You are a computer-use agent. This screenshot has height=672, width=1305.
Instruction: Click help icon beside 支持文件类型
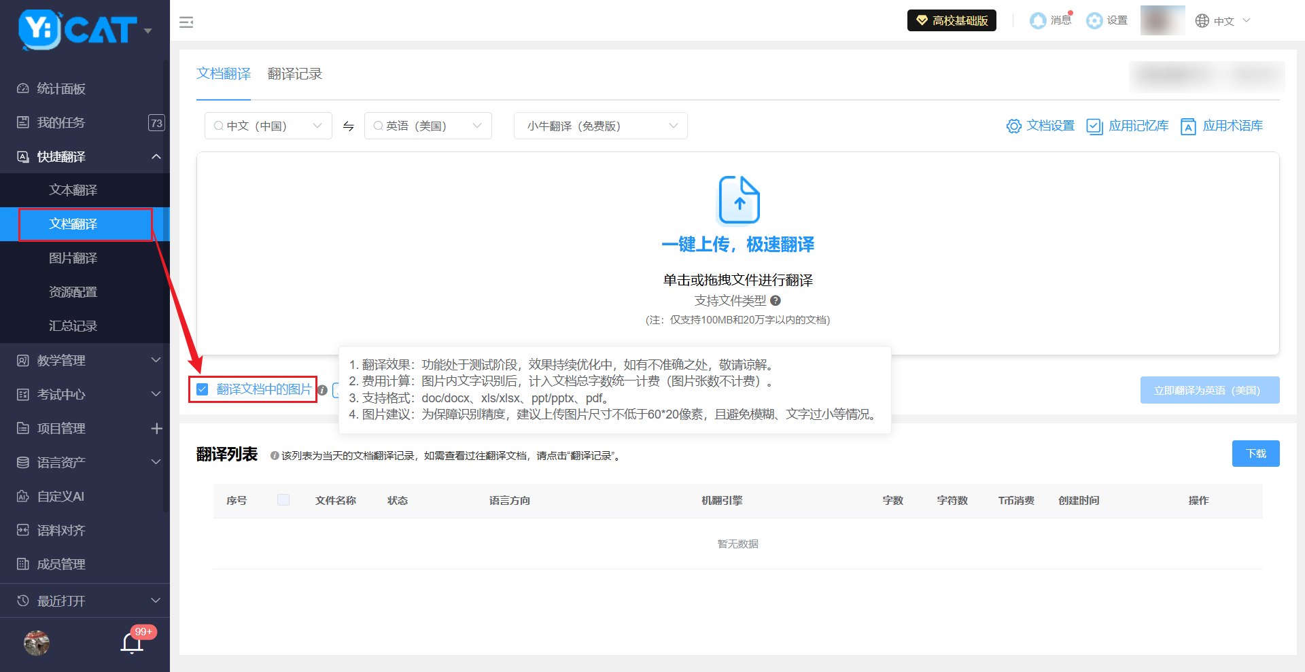tap(776, 300)
